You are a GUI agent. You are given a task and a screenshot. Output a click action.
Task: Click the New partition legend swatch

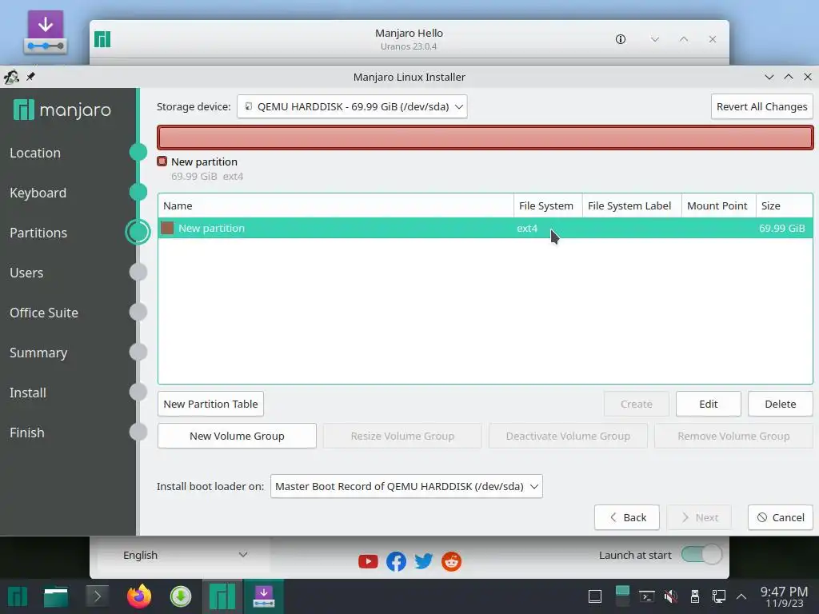162,161
